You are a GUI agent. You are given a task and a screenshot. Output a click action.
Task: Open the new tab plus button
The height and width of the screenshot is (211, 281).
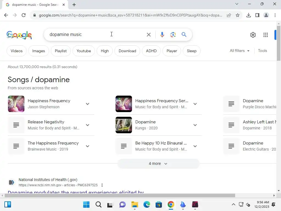(74, 5)
